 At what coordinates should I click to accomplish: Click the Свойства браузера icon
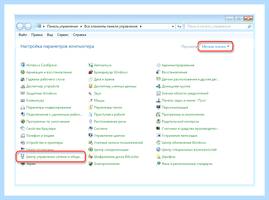click(23, 129)
